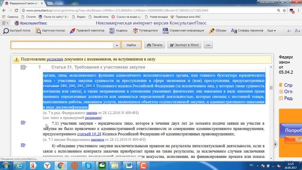The width and height of the screenshot is (302, 170).
Task: Open Правовые акты ФАС bookmark
Action: 186,17
